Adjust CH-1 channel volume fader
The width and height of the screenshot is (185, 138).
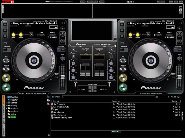tap(86, 65)
